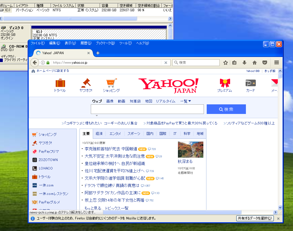Screen dimensions: 293x231
Task: Open ツール menu in Firefox
Action: [125, 43]
